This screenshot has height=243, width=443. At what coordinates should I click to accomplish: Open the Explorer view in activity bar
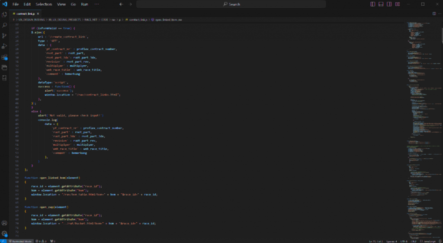(x=4, y=15)
